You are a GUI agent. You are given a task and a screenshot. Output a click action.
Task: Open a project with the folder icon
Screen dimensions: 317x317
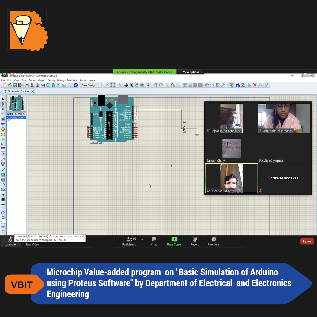click(x=10, y=85)
